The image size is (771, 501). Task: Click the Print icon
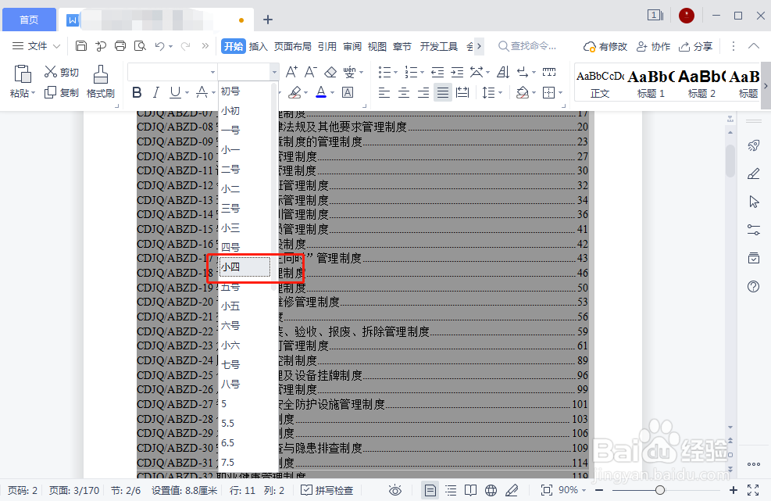click(120, 46)
